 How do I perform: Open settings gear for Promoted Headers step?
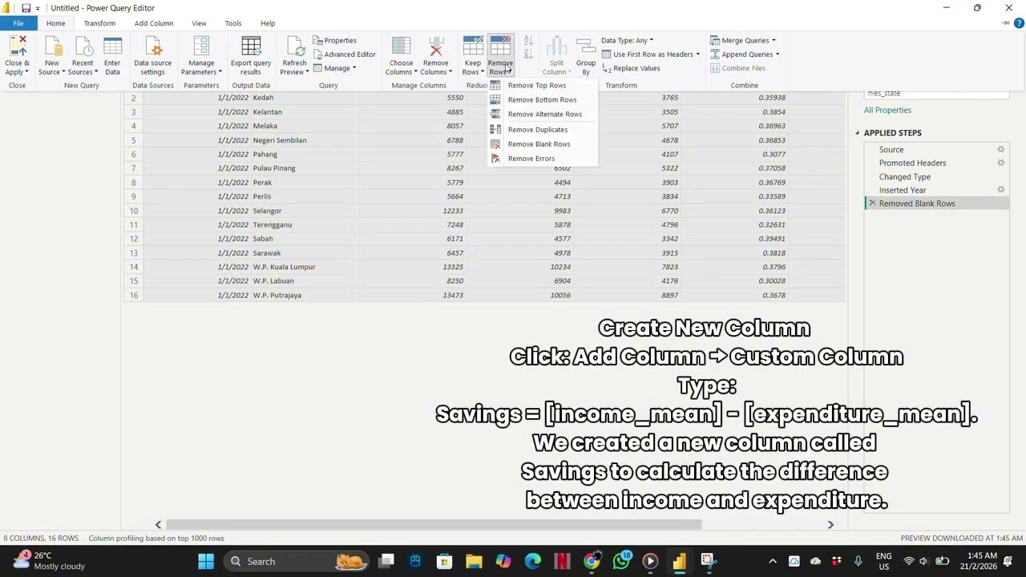point(1000,163)
